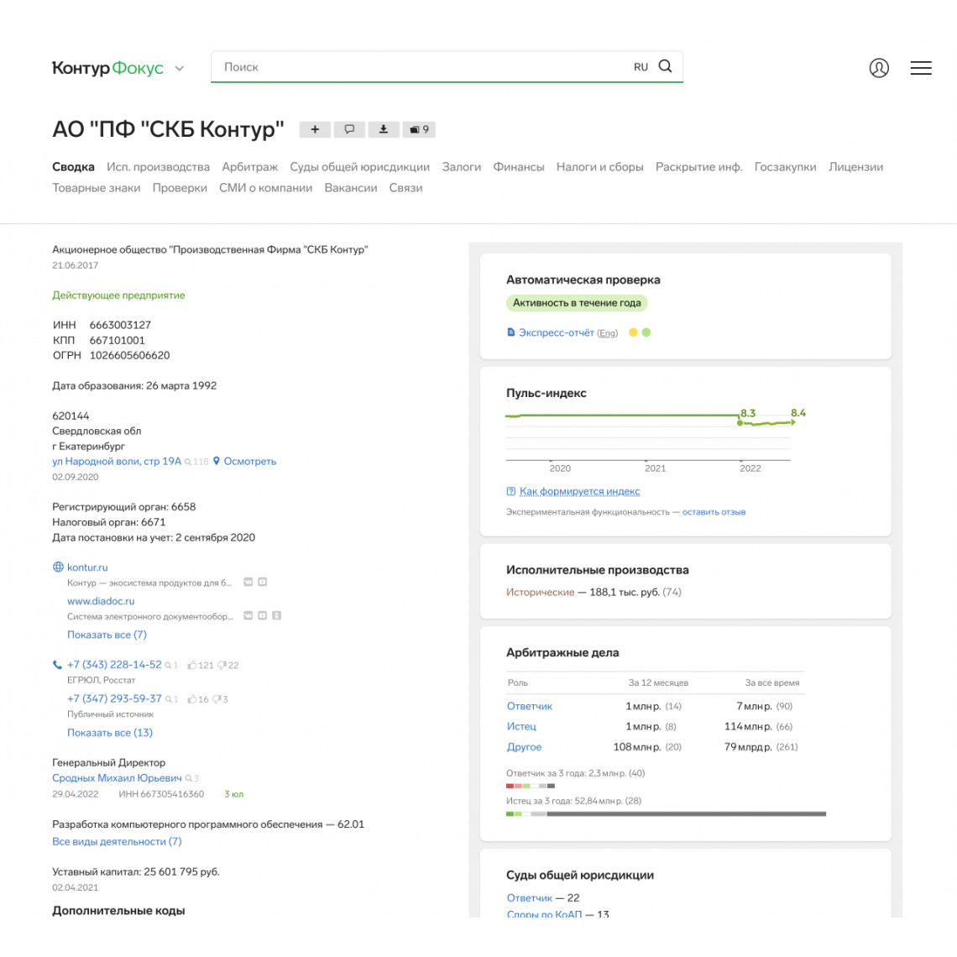
Task: Click the phone icon beside +7 (343) number
Action: (x=57, y=665)
